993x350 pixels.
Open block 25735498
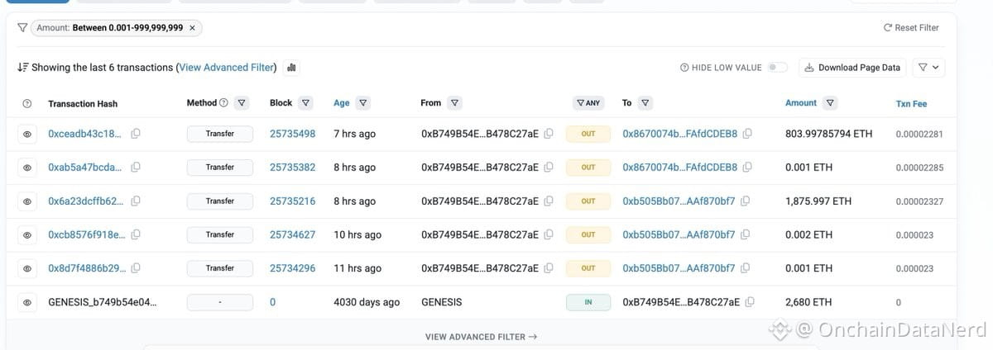click(x=292, y=134)
